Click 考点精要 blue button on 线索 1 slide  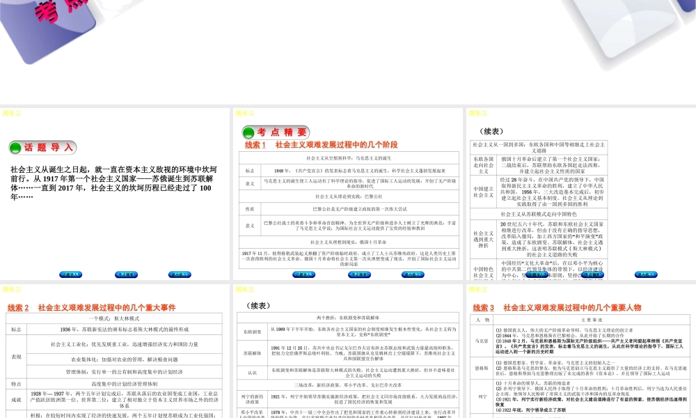pos(359,274)
